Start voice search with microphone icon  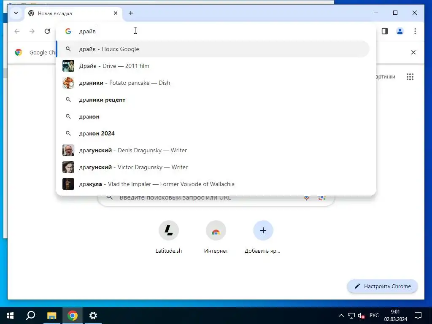pyautogui.click(x=306, y=197)
